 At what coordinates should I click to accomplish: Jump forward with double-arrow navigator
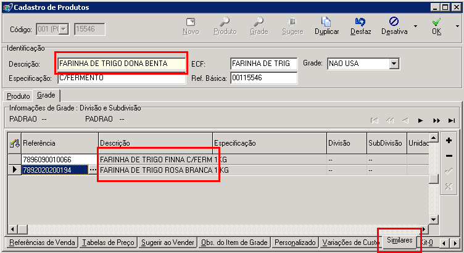pos(436,120)
